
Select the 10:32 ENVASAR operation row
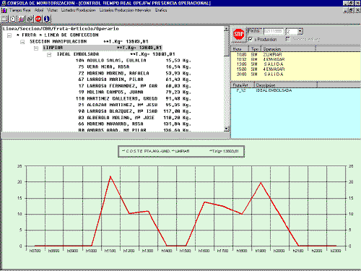(261, 59)
